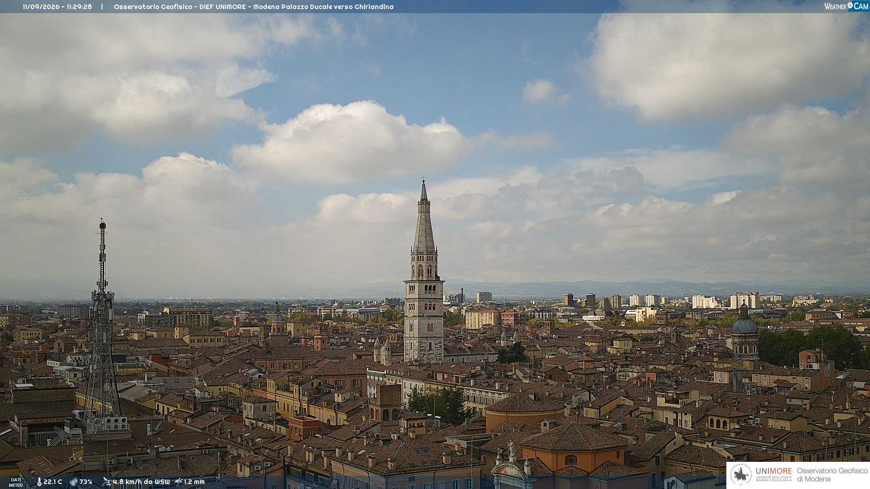
Task: Click the wind anemometer icon
Action: pyautogui.click(x=106, y=482)
